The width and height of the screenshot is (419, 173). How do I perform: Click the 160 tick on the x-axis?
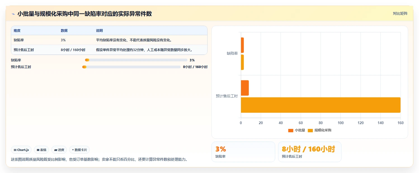click(401, 123)
